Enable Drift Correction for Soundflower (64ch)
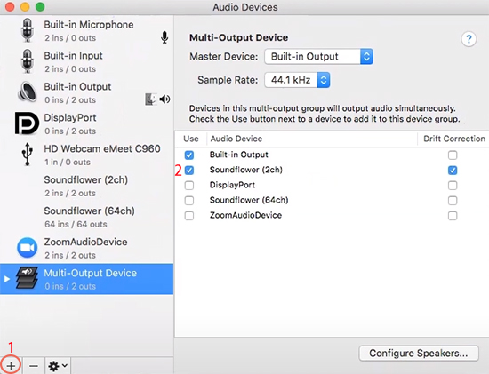 [x=453, y=201]
